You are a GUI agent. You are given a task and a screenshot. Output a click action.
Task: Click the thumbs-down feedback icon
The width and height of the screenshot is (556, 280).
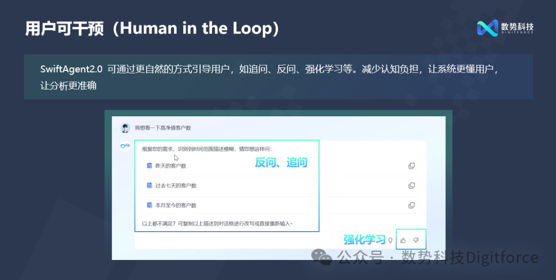coord(416,240)
